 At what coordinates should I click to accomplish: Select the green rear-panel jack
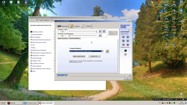click(128, 41)
